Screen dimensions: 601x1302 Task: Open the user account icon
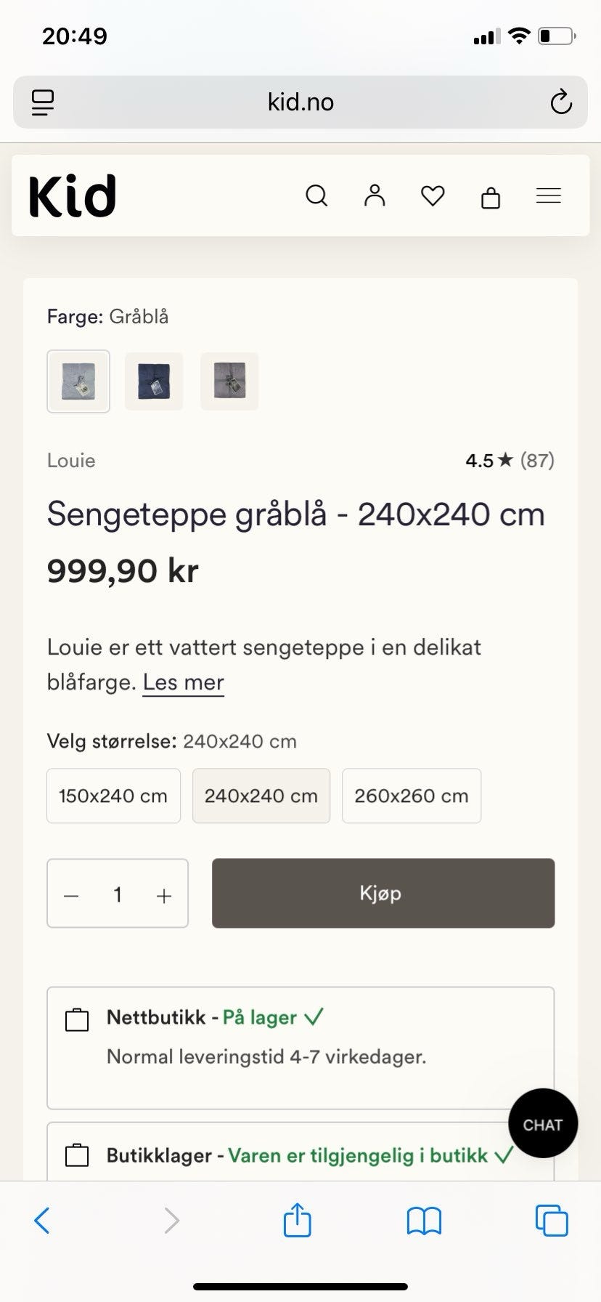pos(375,195)
